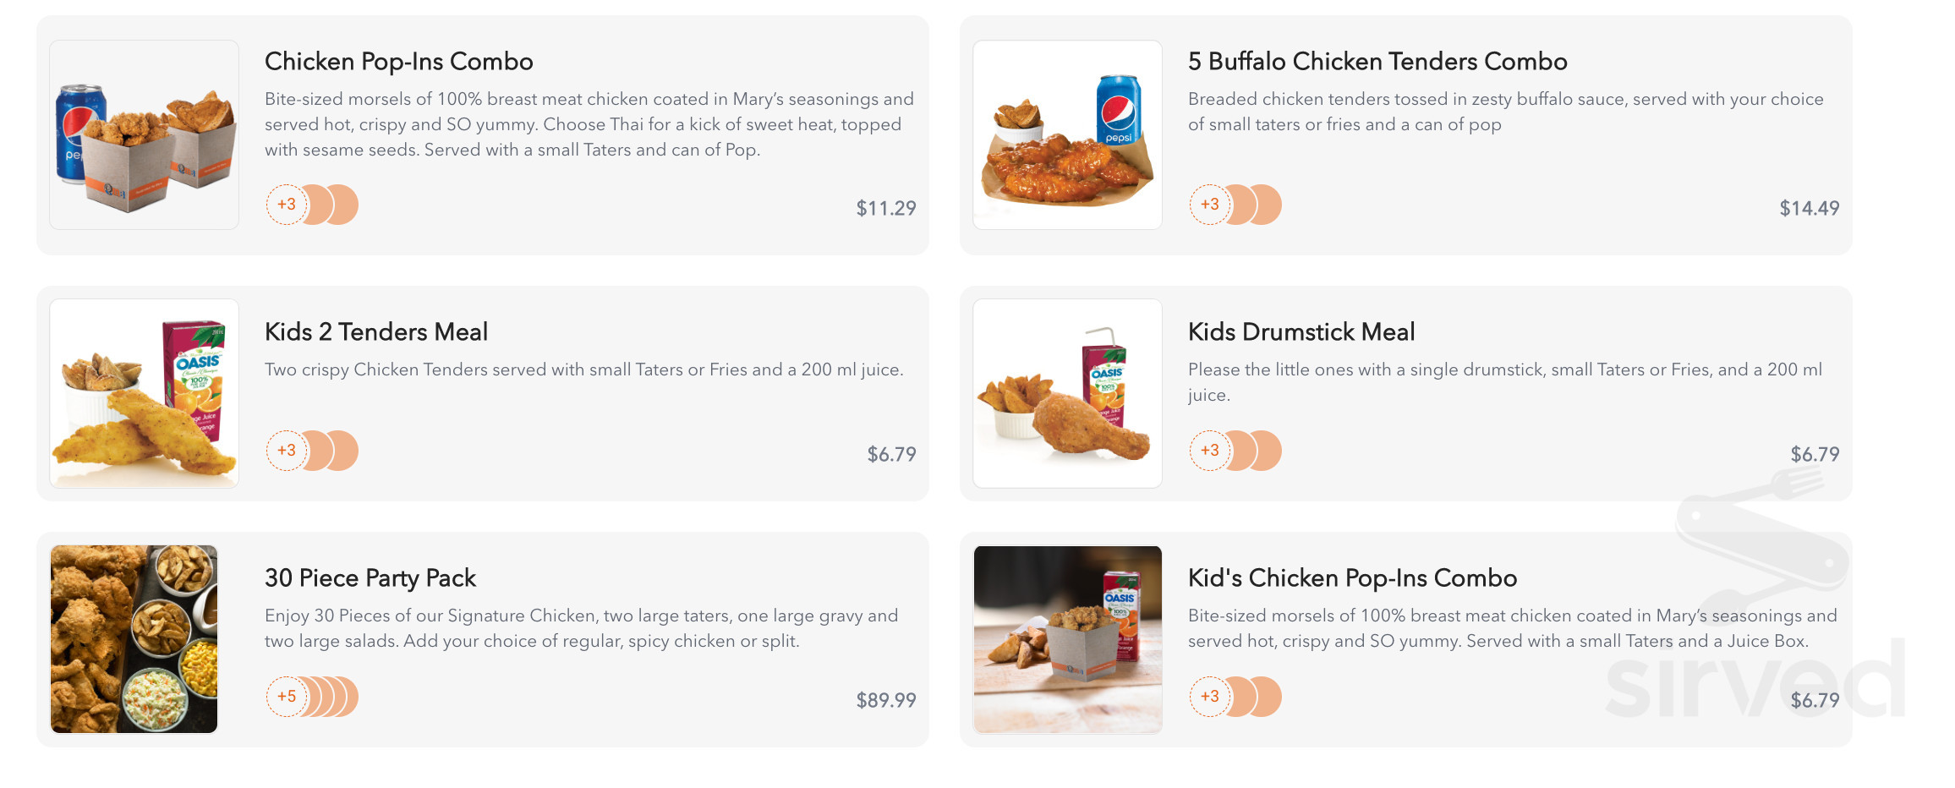Click the +5 badge on 30 Piece Party Pack
This screenshot has width=1955, height=788.
click(287, 697)
